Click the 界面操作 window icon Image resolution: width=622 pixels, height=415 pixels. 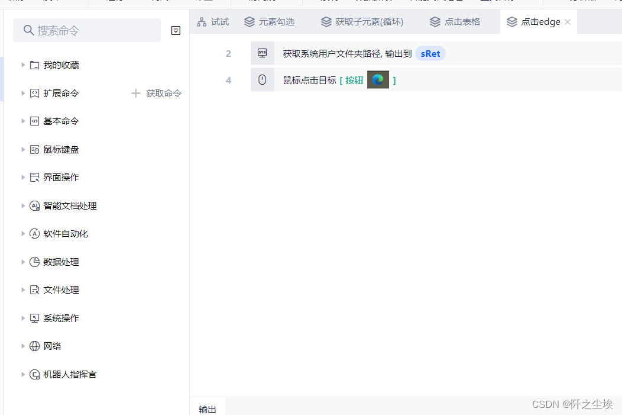pos(34,178)
